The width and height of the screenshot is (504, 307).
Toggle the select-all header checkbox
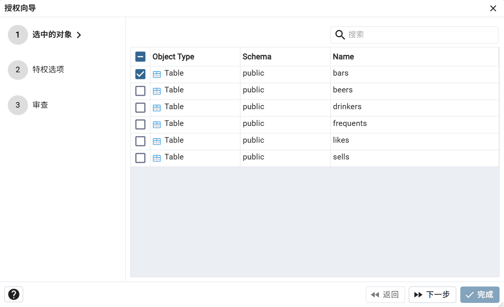point(140,57)
